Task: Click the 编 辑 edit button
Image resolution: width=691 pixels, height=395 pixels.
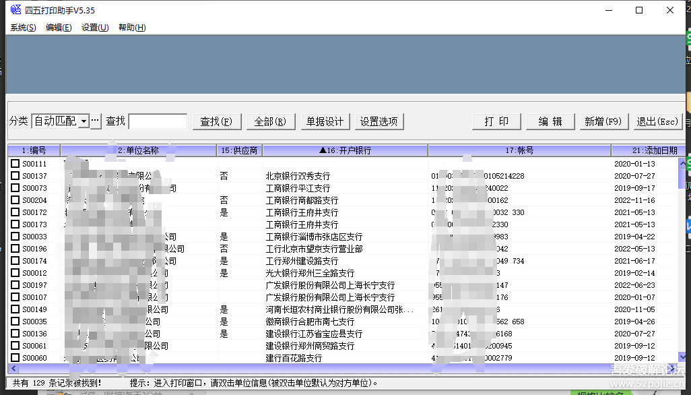Action: (x=550, y=121)
